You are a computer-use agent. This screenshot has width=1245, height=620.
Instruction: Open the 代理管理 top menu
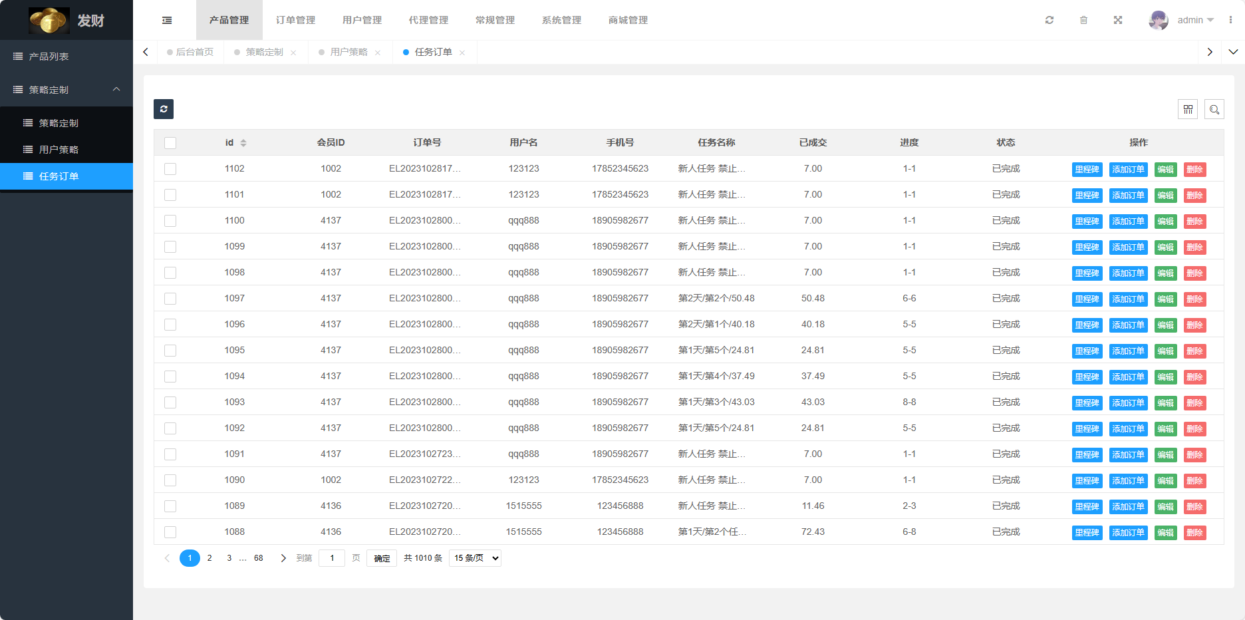pos(429,20)
